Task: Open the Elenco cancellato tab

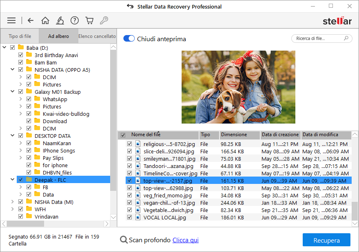Action: pyautogui.click(x=97, y=36)
